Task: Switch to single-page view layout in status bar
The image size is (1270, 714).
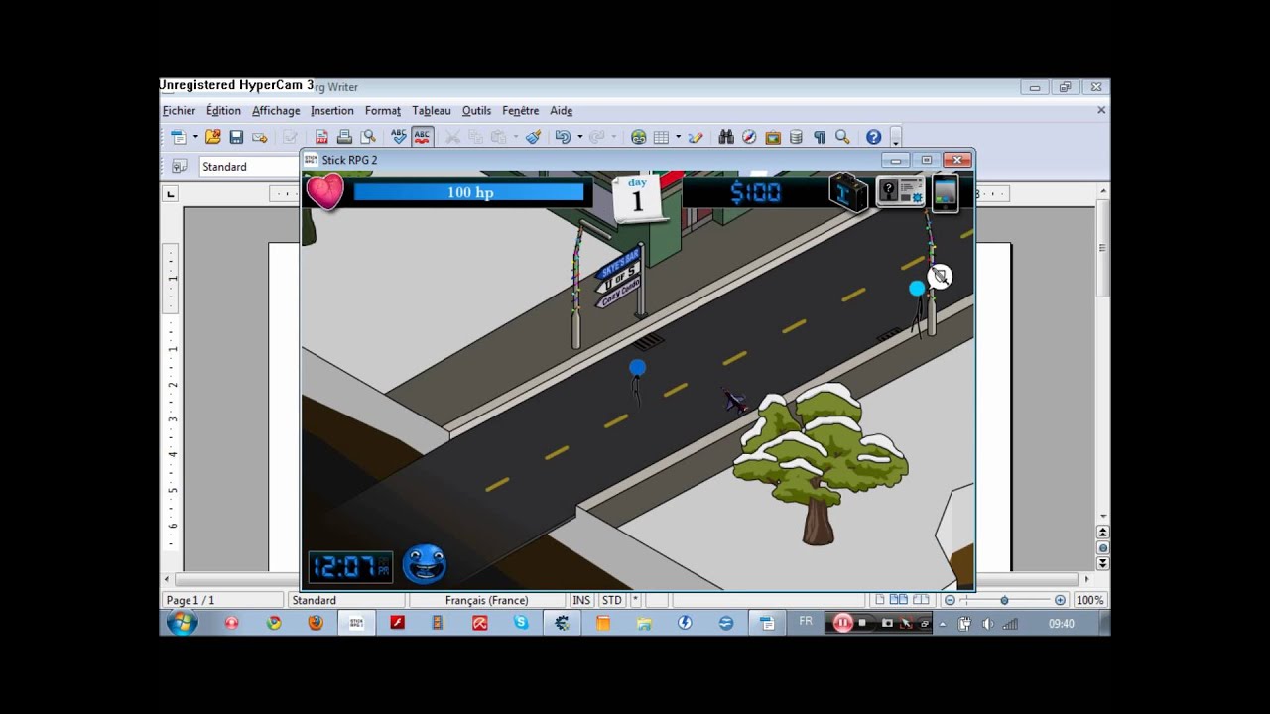Action: click(x=879, y=600)
